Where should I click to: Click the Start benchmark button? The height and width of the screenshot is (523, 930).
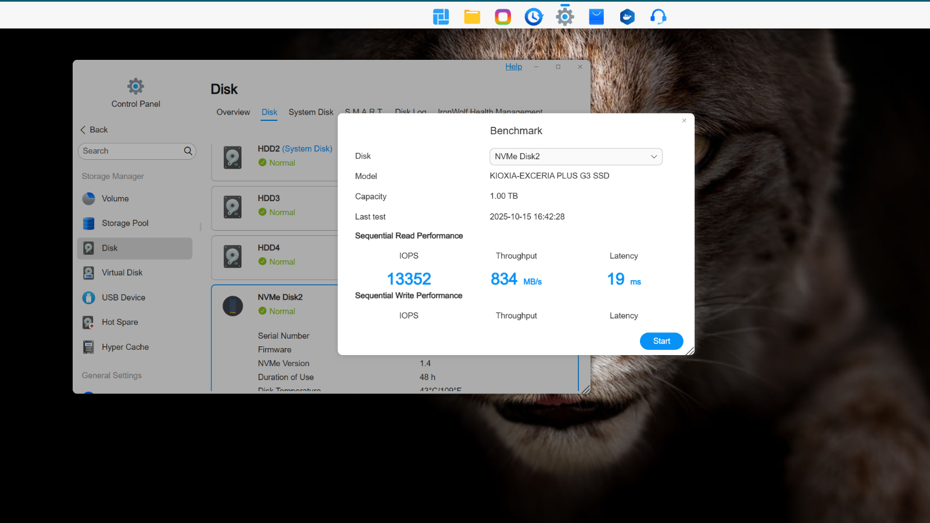point(661,341)
